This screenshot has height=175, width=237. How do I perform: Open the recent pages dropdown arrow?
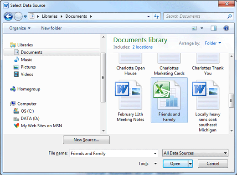(25, 16)
